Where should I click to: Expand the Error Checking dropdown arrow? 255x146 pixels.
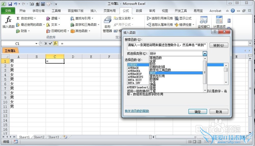point(193,25)
